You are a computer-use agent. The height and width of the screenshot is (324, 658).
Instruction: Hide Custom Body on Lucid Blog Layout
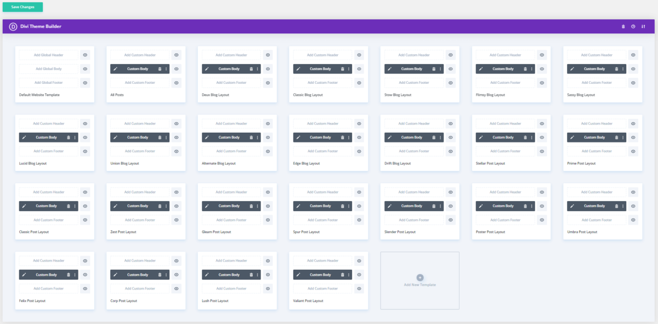click(85, 137)
